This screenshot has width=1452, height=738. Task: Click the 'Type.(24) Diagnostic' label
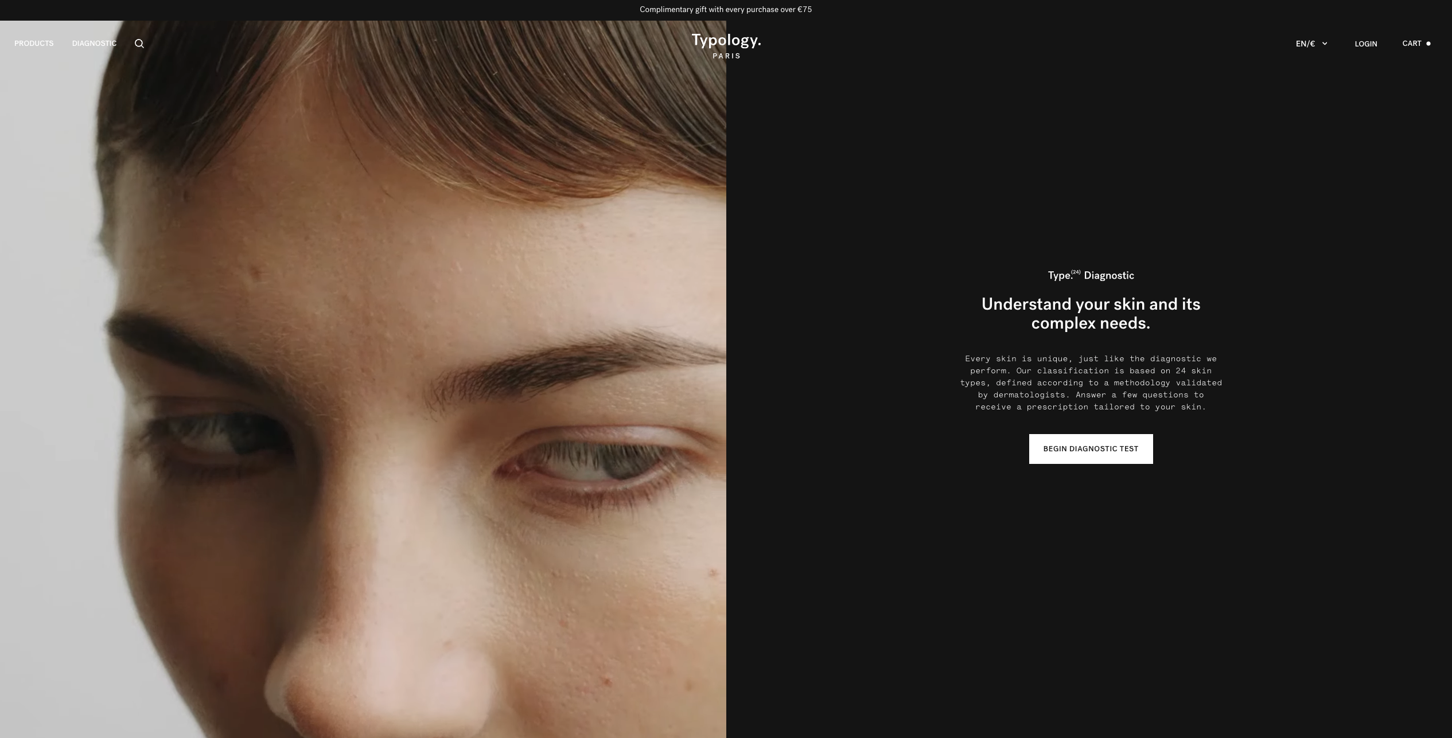1091,275
